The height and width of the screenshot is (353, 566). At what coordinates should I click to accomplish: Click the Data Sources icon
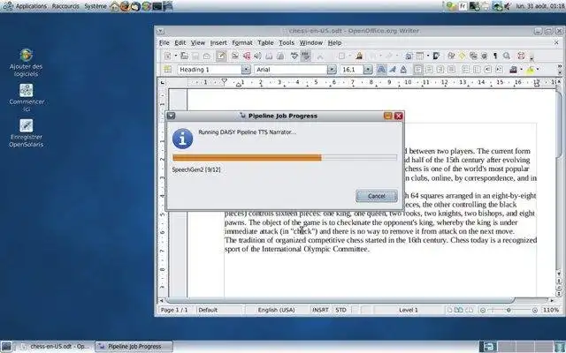click(x=485, y=56)
